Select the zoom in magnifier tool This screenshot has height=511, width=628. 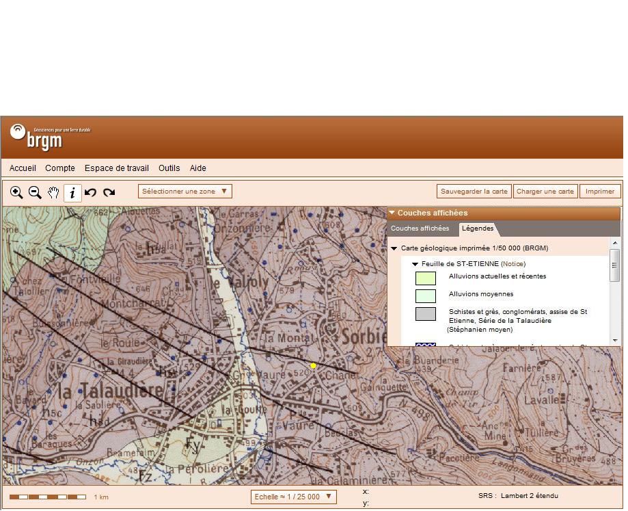click(16, 193)
